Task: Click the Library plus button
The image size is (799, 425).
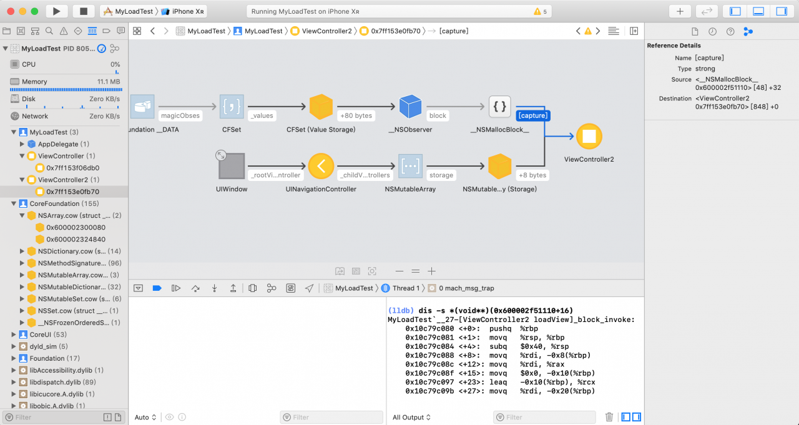Action: [x=680, y=11]
